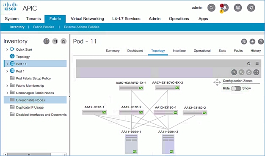The image size is (265, 156).
Task: Select leaf switch AA12-93180-2 node
Action: (195, 113)
